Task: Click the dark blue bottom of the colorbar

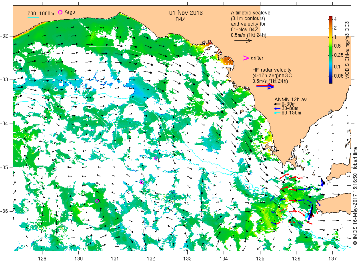Action: click(331, 81)
